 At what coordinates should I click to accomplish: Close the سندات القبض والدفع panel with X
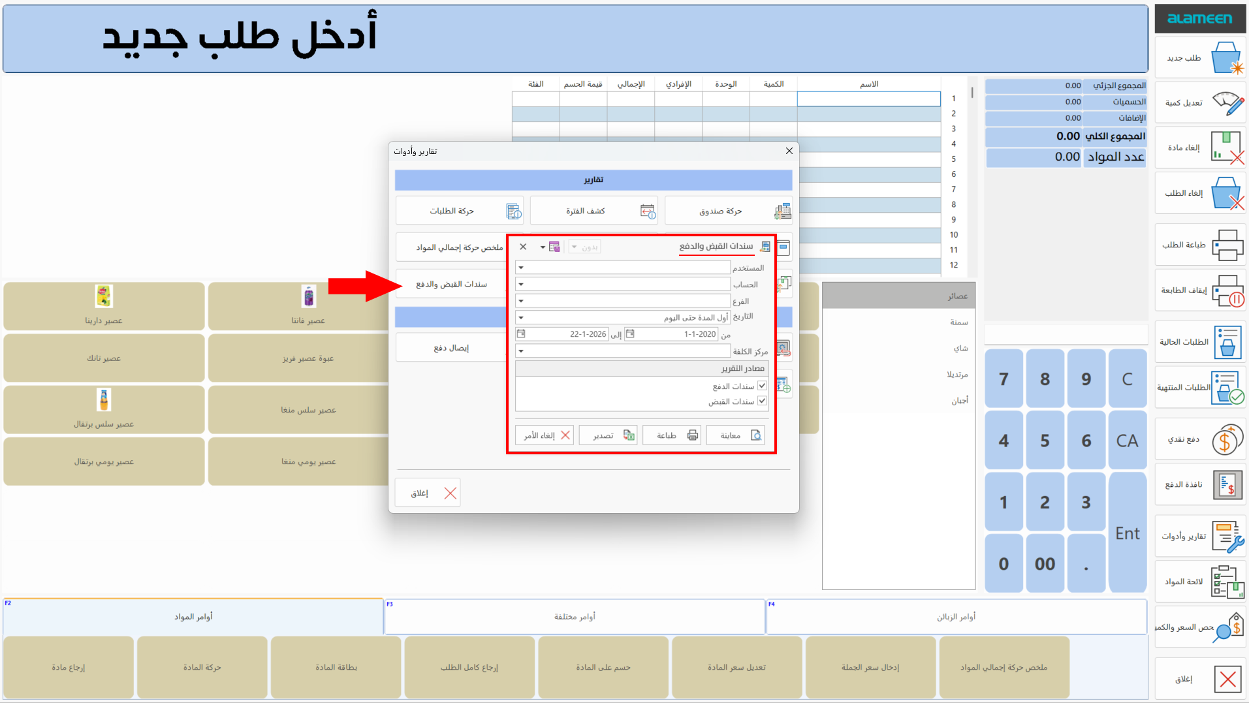(523, 247)
